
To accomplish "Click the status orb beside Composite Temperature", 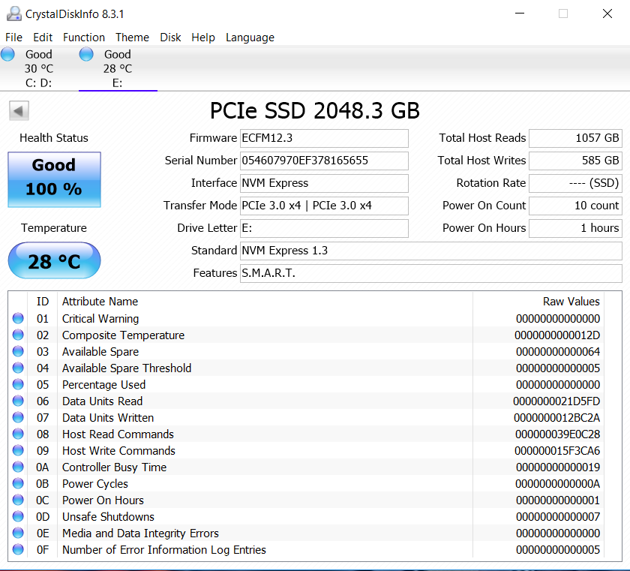I will click(x=18, y=335).
